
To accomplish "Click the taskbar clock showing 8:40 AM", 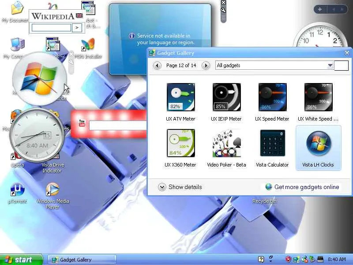I will 337,259.
